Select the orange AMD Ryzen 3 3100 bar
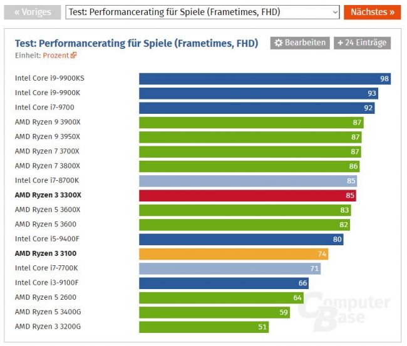The width and height of the screenshot is (407, 346). pyautogui.click(x=234, y=254)
